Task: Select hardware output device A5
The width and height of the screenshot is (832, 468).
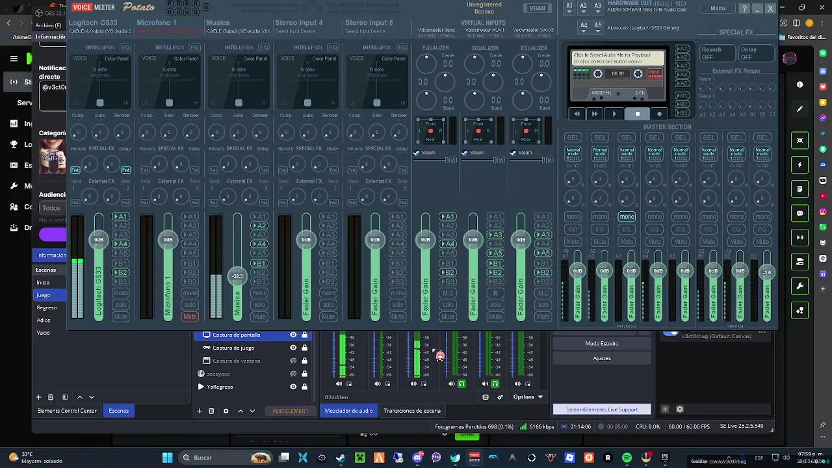Action: 598,27
